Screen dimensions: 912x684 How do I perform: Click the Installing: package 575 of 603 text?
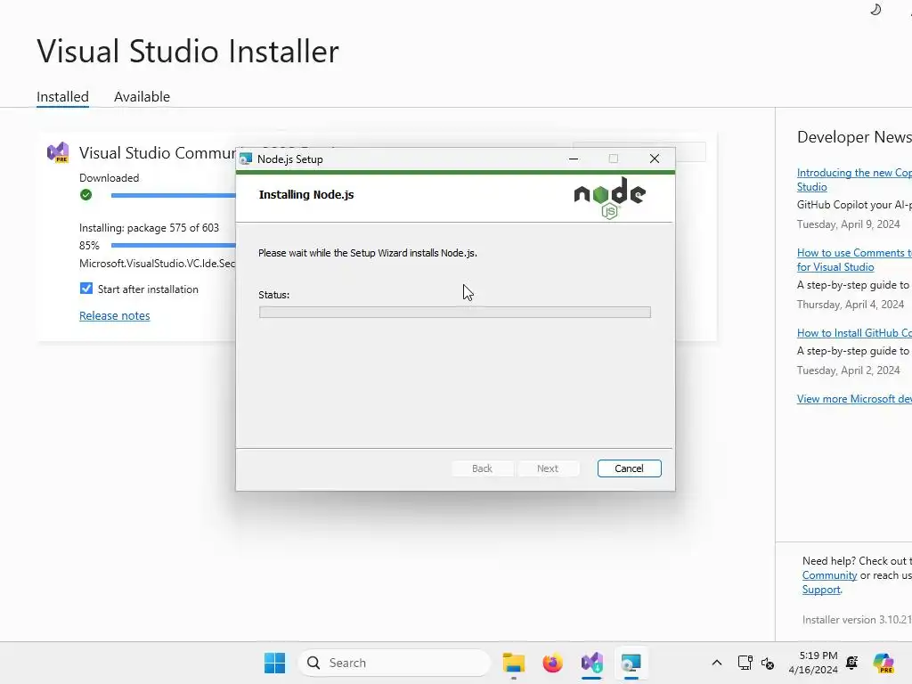pyautogui.click(x=149, y=228)
